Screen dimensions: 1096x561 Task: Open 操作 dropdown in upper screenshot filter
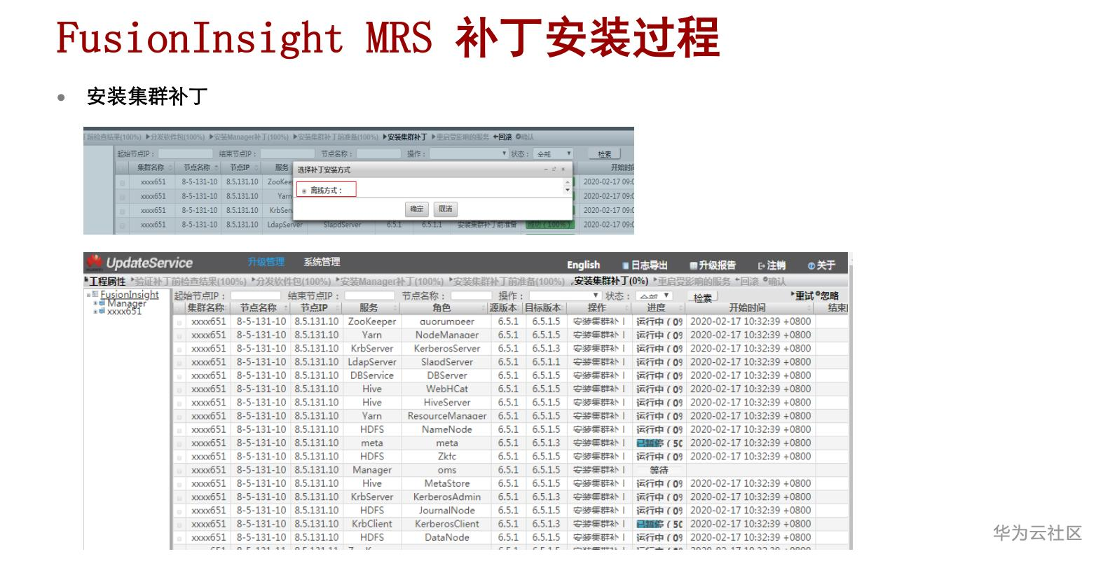point(469,153)
